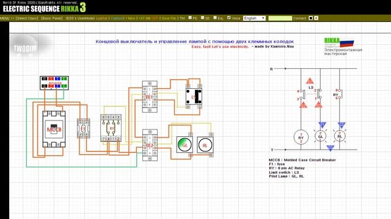Click 'MCCB : Molded Case Circuit Breaker' legend

pos(302,160)
